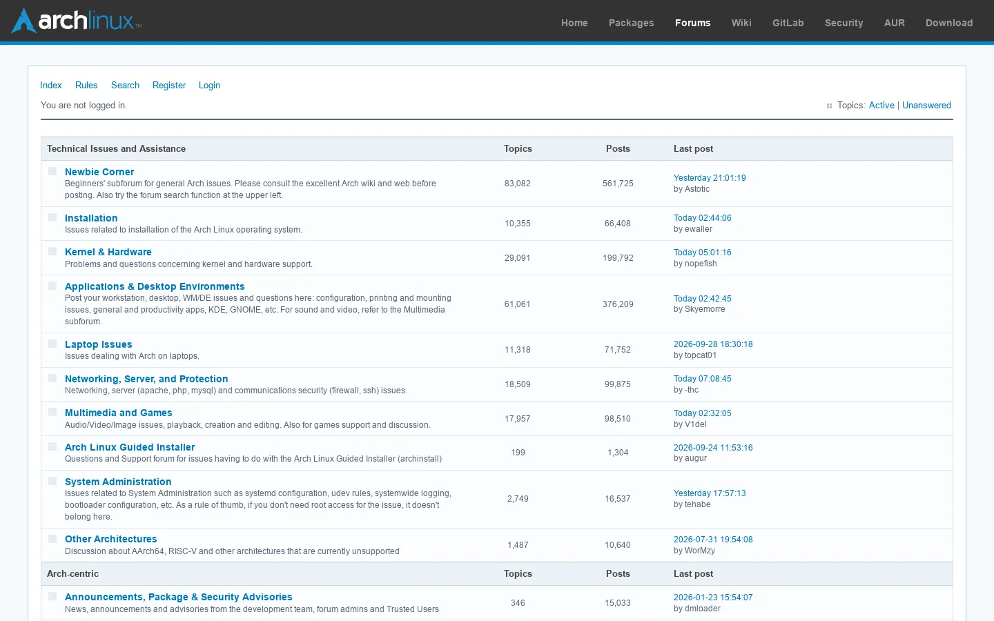The image size is (994, 621).
Task: Click the Other Architectures status icon
Action: tap(52, 539)
